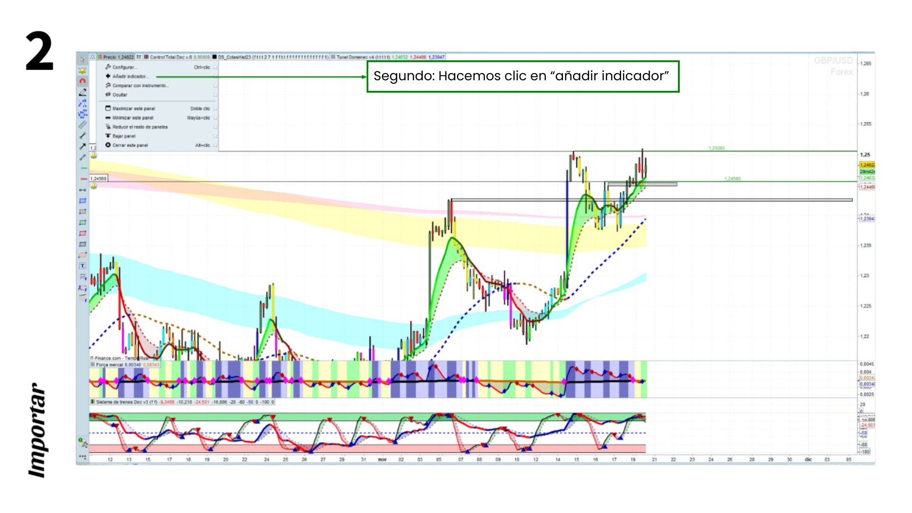
Task: Click 'Cerrar este panel' entry
Action: point(130,145)
